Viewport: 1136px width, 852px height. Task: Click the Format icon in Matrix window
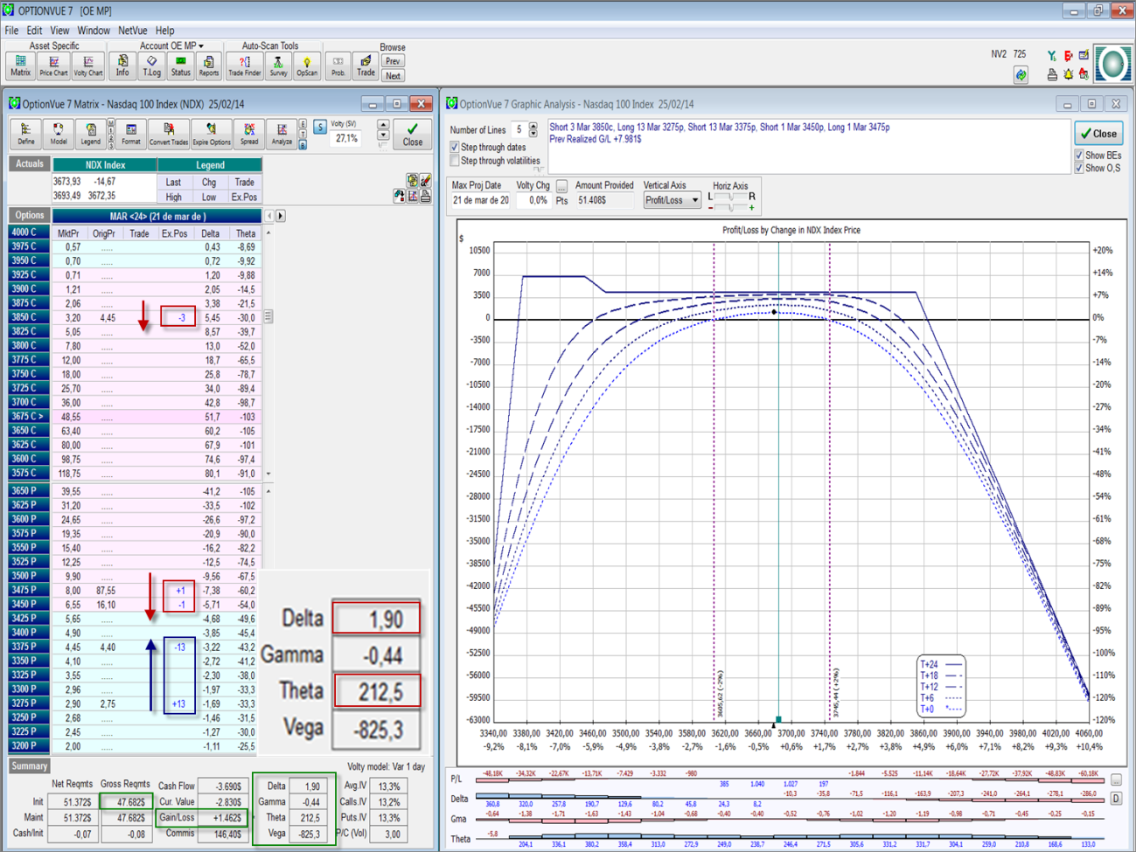[x=131, y=134]
